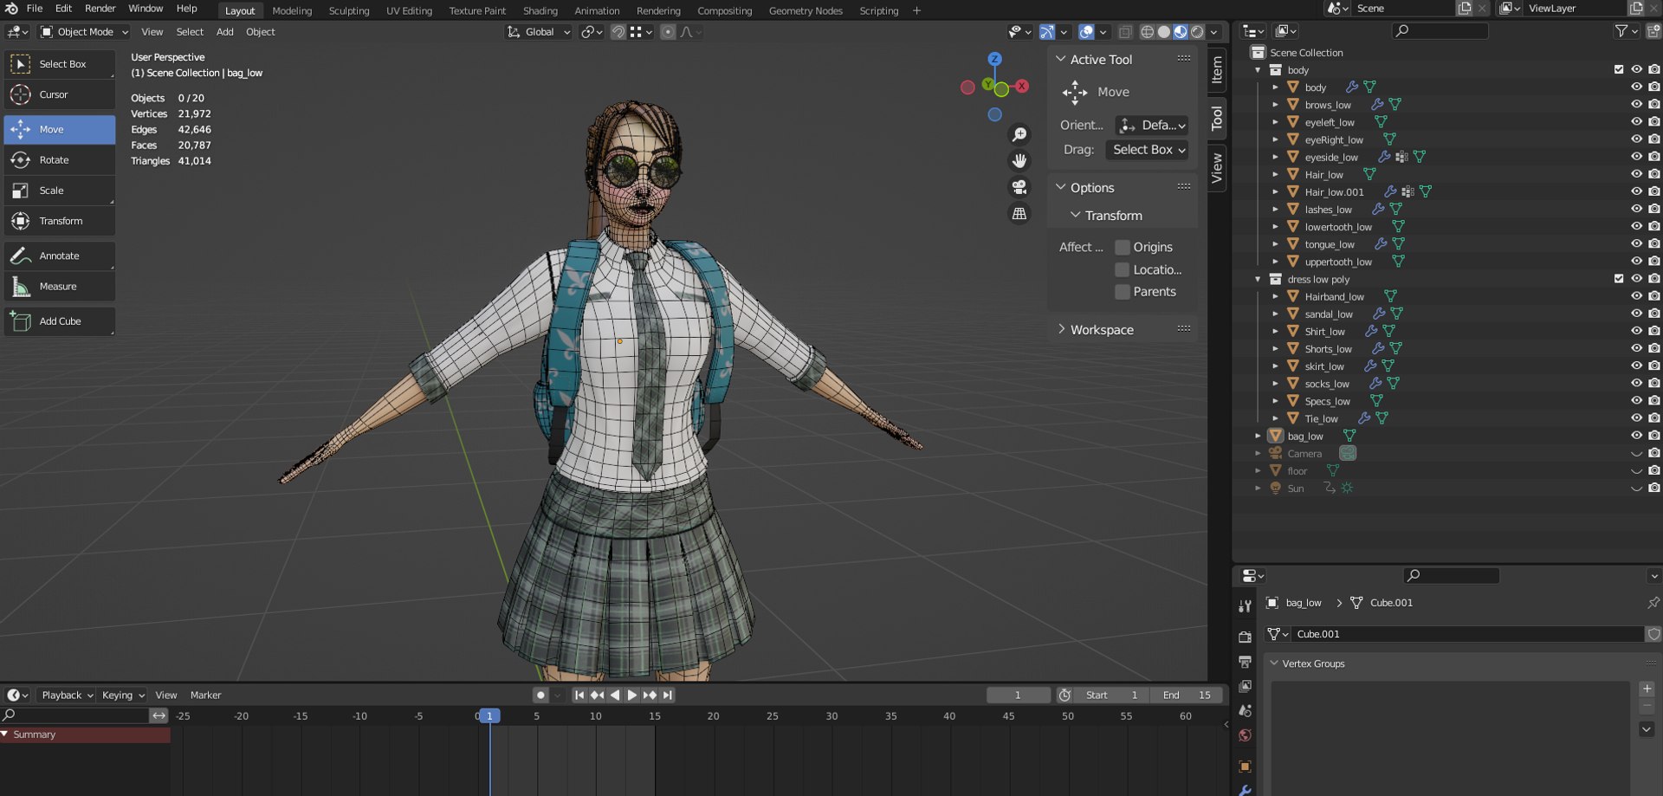Open the File menu
Image resolution: width=1663 pixels, height=796 pixels.
[35, 9]
